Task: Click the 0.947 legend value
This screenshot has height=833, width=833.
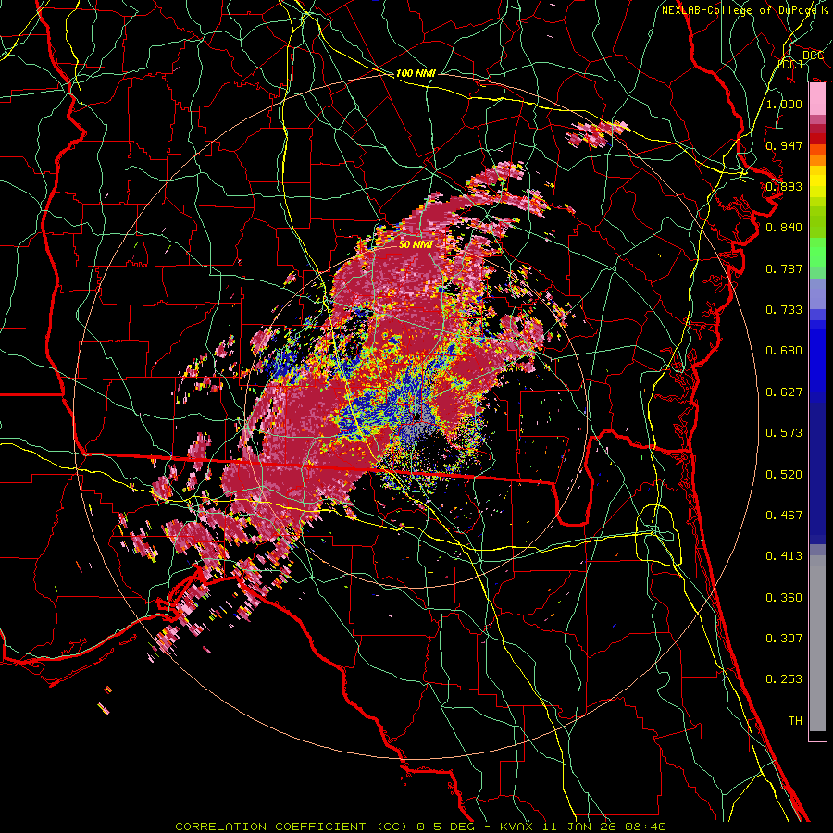Action: 784,145
